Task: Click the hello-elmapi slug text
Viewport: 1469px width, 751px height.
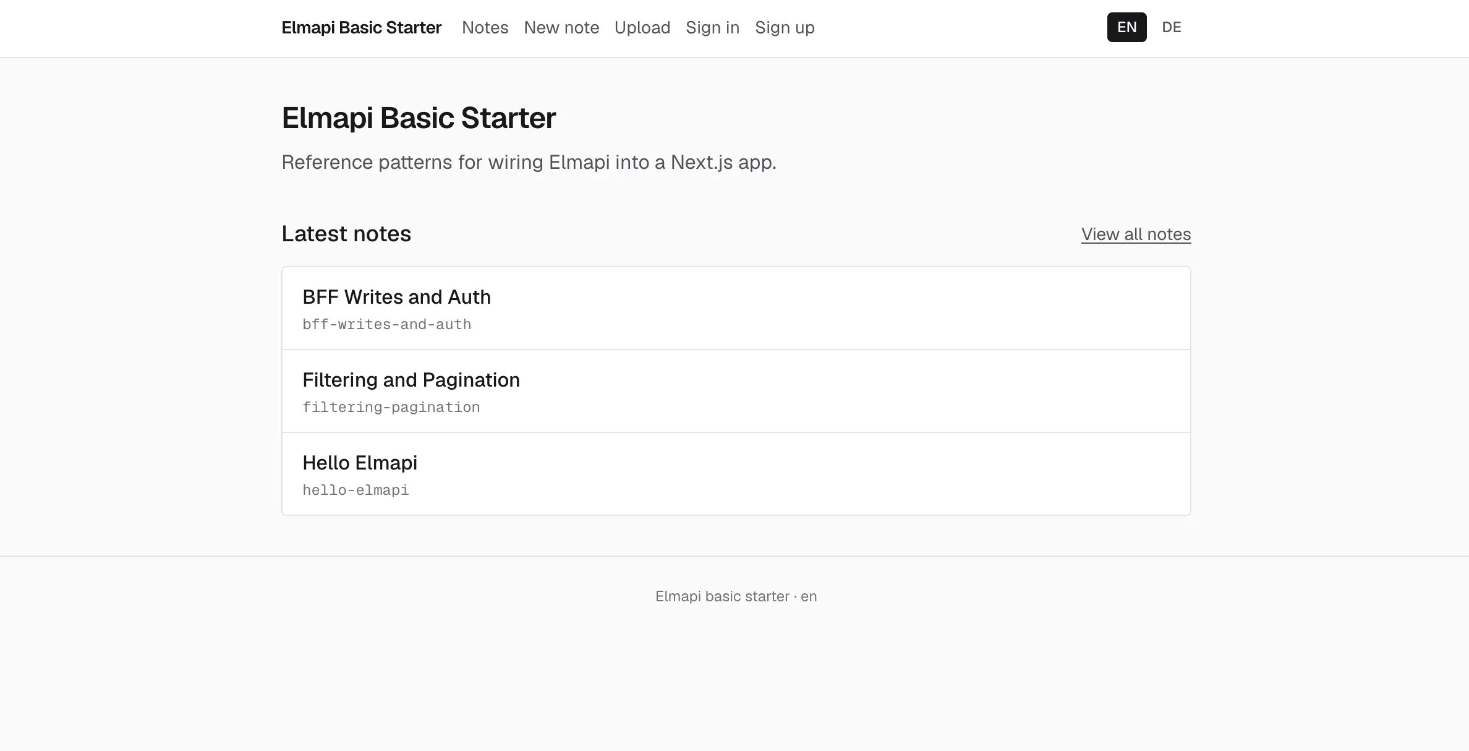Action: point(356,491)
